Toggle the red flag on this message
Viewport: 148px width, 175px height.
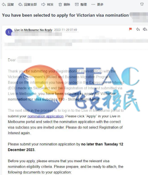[130, 29]
